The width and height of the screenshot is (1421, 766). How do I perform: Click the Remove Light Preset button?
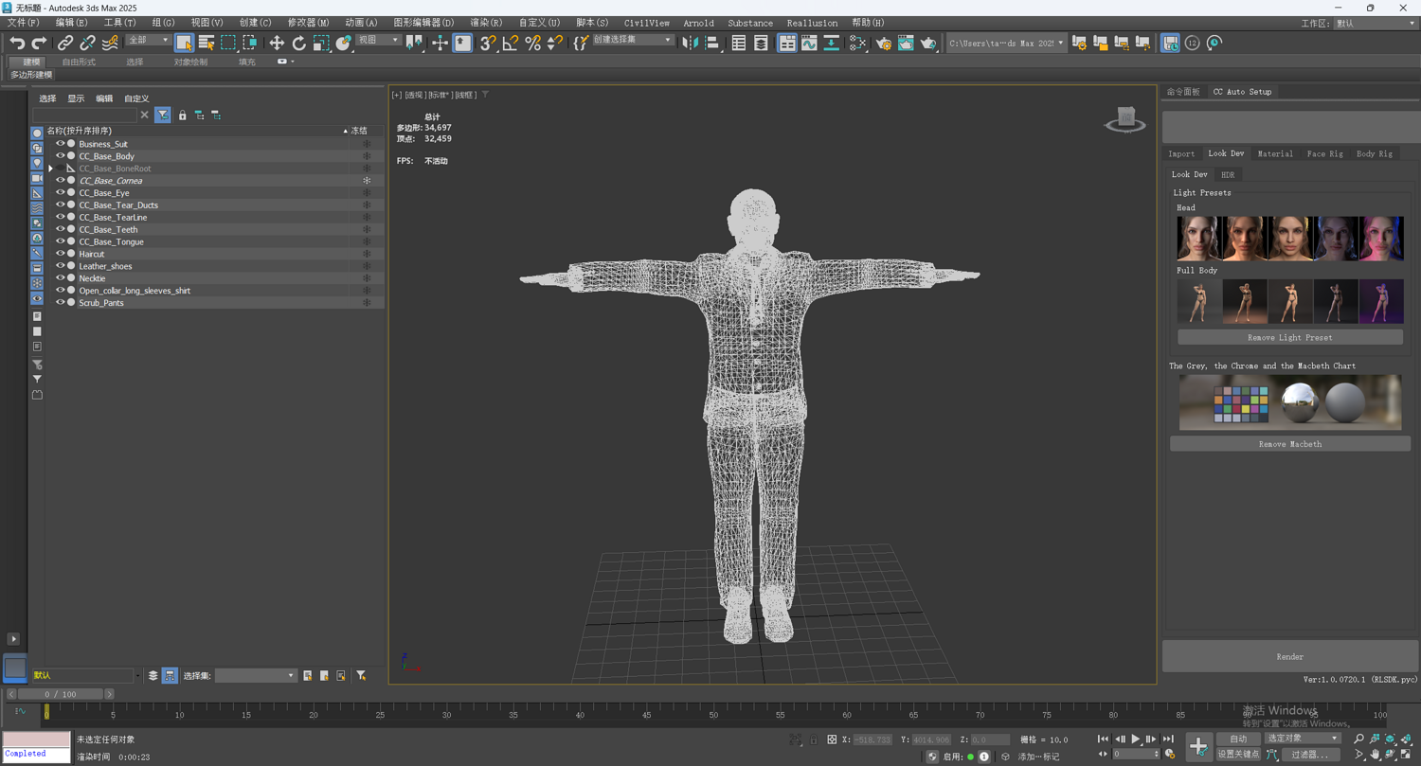(x=1289, y=337)
